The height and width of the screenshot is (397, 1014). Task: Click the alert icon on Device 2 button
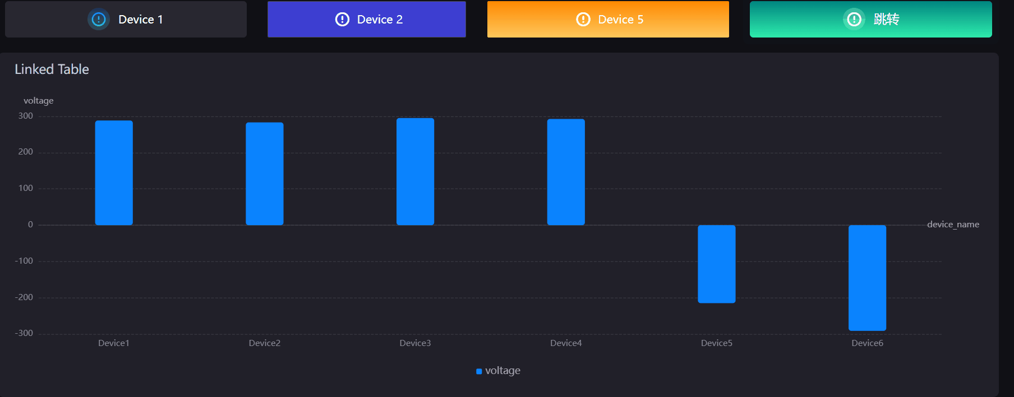pyautogui.click(x=342, y=20)
